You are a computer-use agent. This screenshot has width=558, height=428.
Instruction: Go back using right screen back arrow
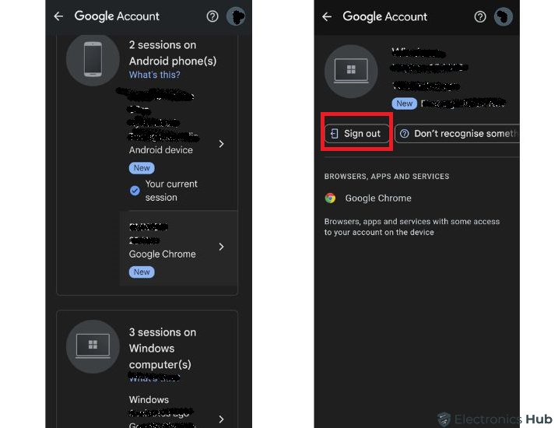(x=327, y=16)
